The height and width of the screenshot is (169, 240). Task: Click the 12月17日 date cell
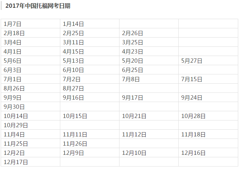[30, 162]
